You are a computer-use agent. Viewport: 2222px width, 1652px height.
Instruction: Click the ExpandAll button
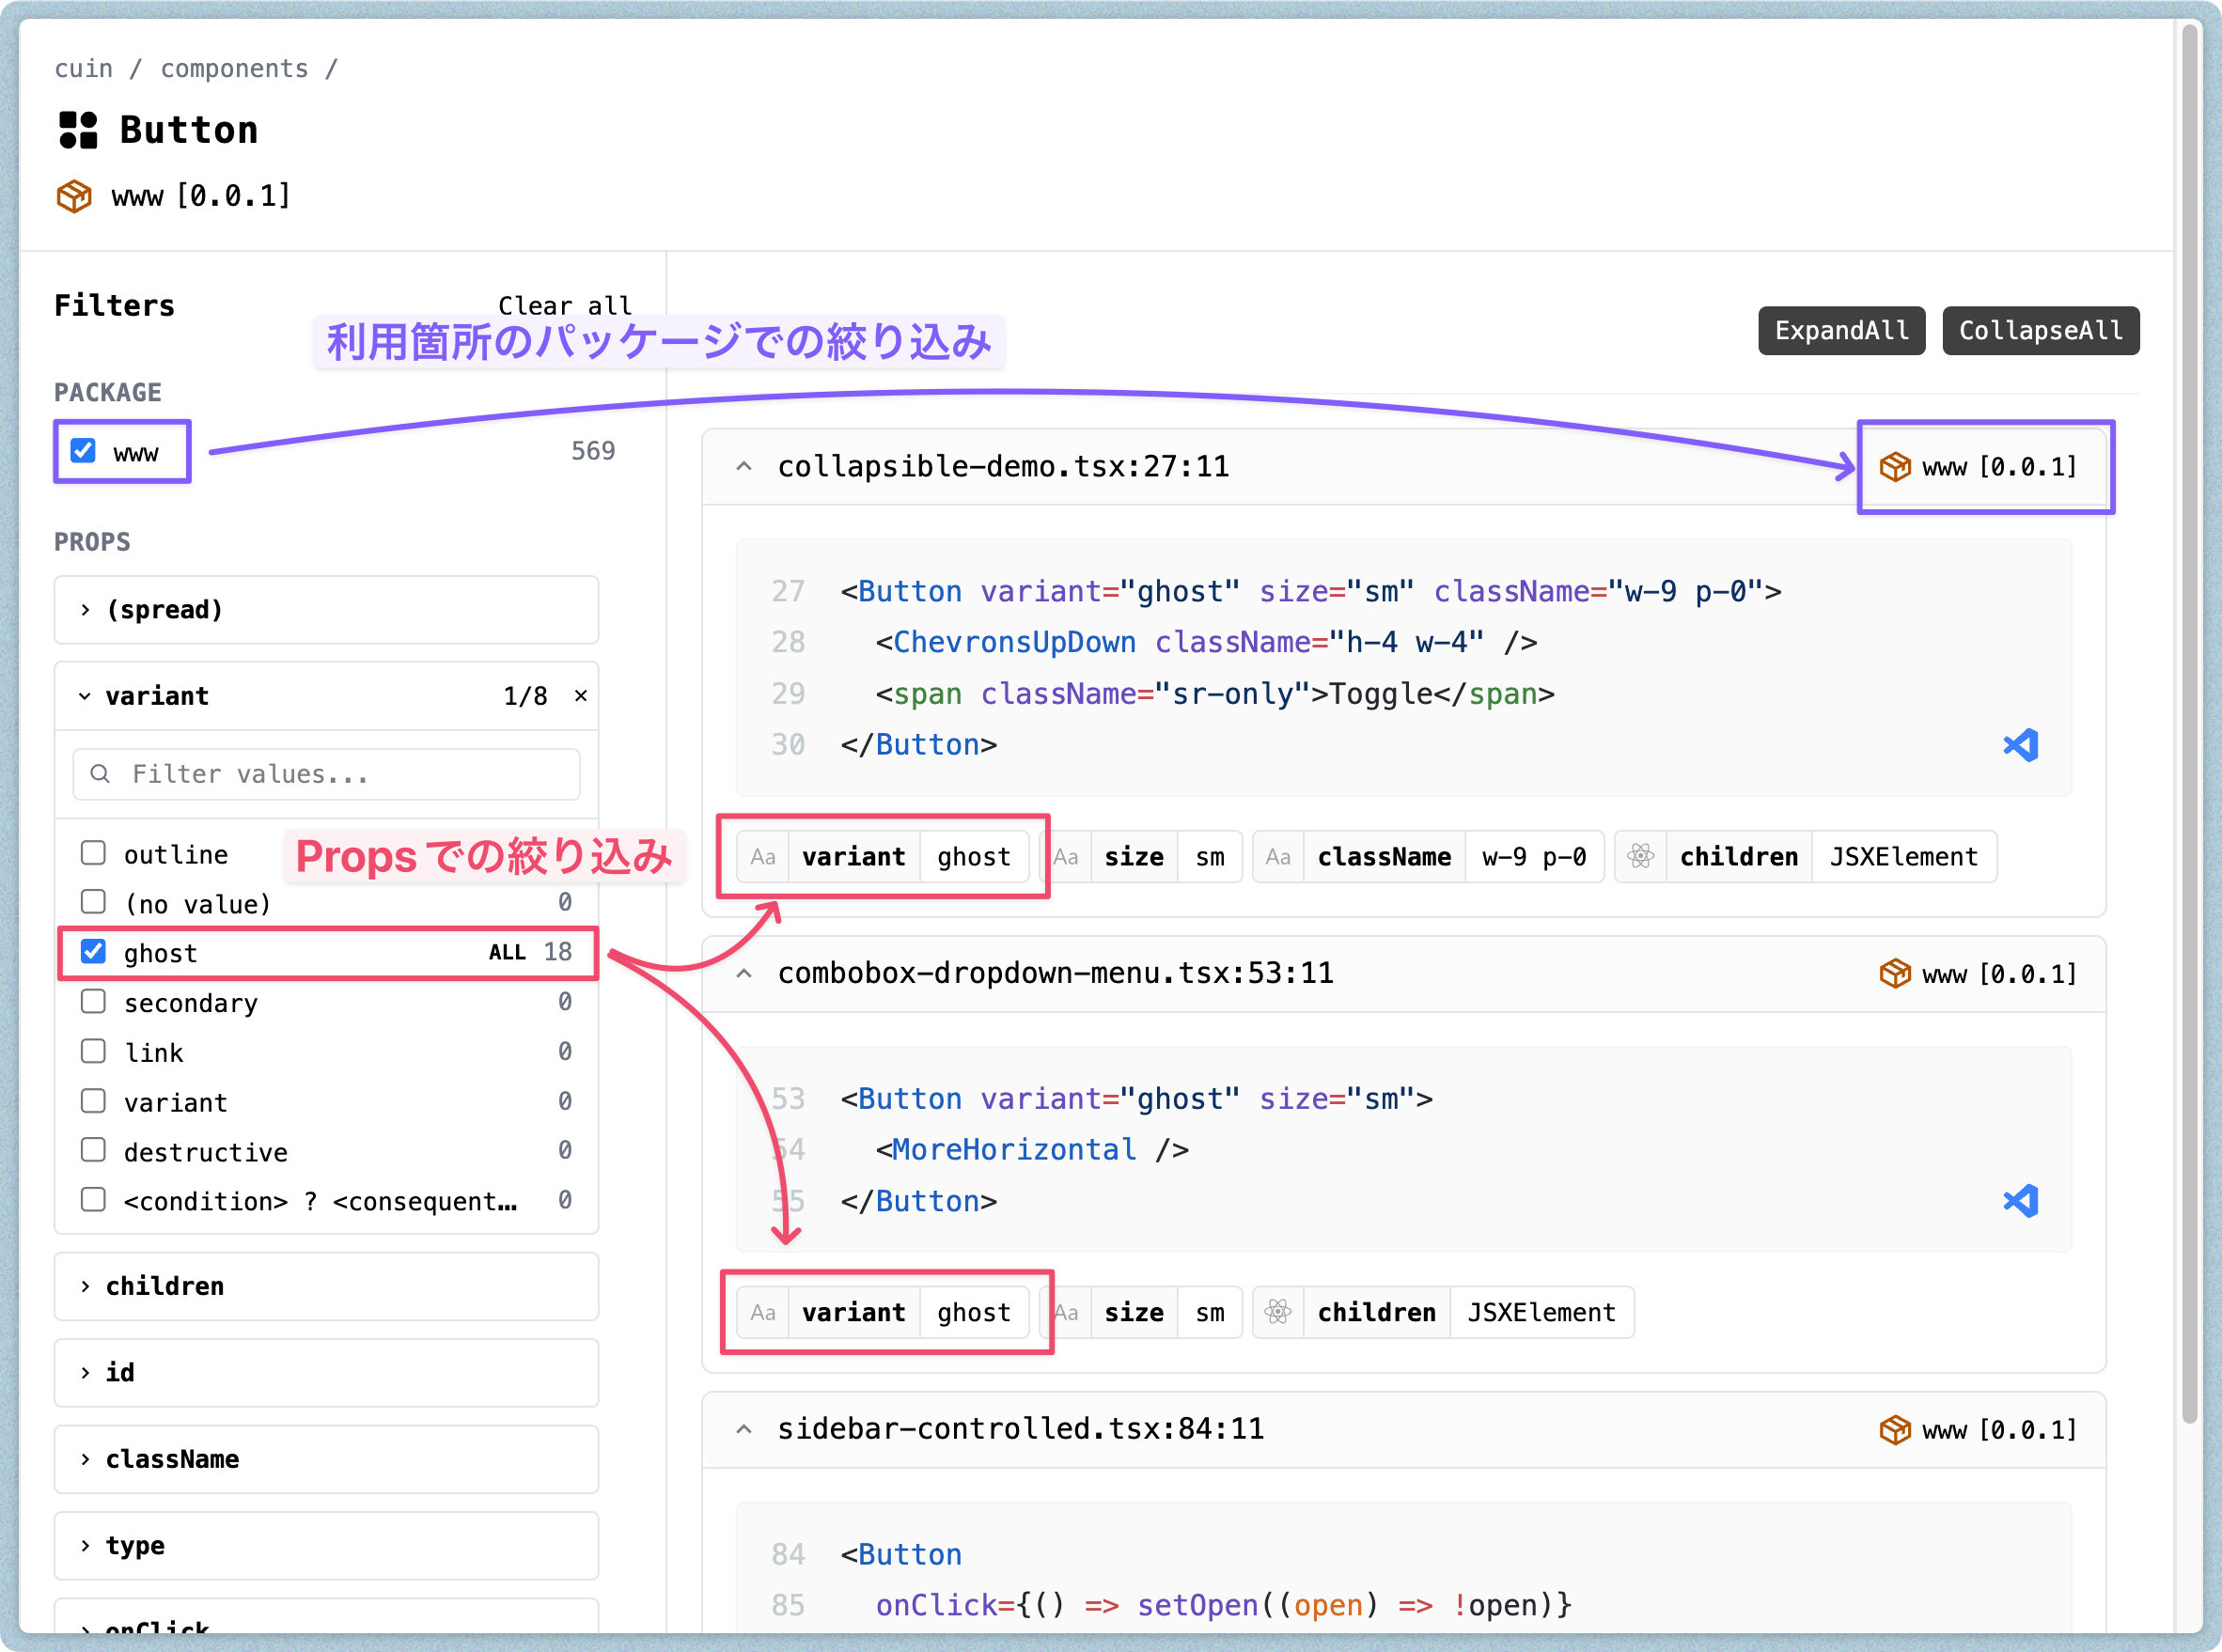pos(1841,330)
